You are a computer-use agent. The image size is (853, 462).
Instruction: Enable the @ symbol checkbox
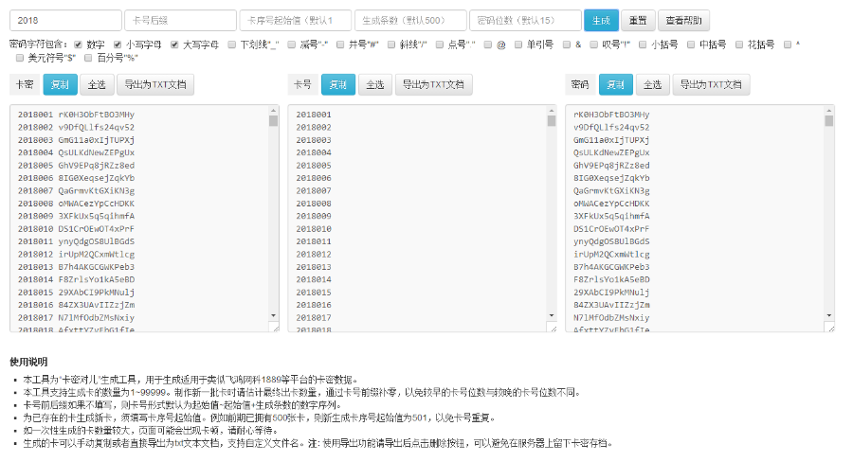488,44
